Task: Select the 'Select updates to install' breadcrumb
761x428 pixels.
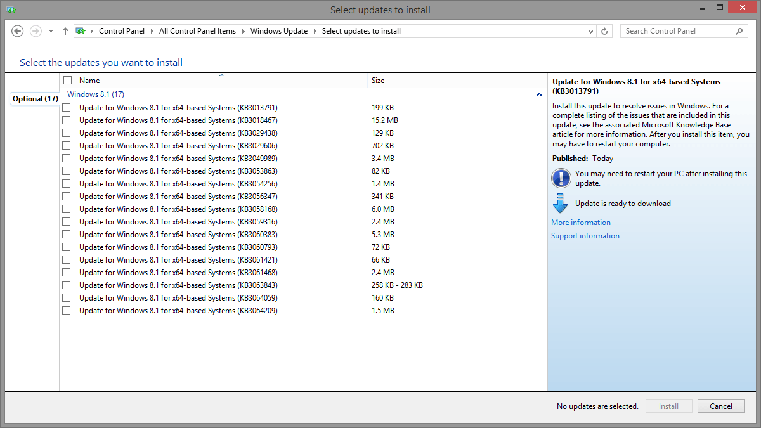Action: pyautogui.click(x=361, y=31)
